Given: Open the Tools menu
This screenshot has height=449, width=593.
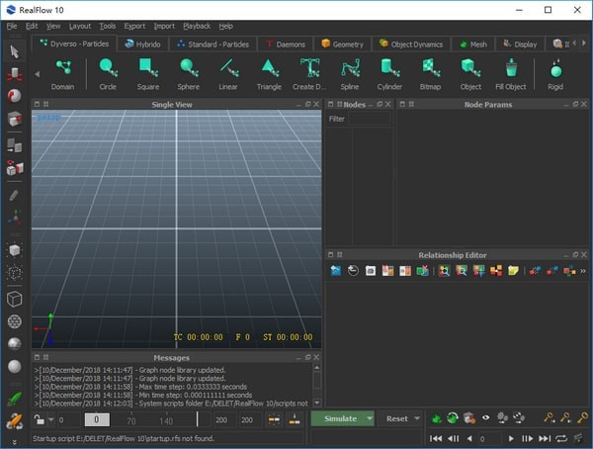Looking at the screenshot, I should coord(108,26).
